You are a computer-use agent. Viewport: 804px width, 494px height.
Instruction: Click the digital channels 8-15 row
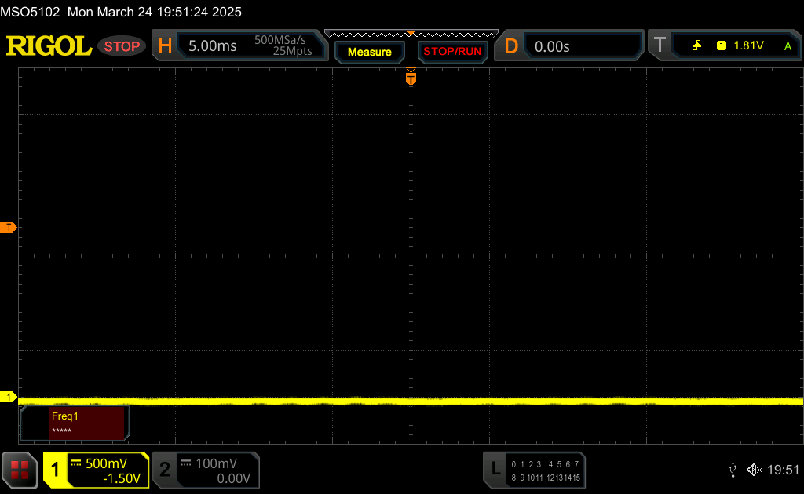545,478
